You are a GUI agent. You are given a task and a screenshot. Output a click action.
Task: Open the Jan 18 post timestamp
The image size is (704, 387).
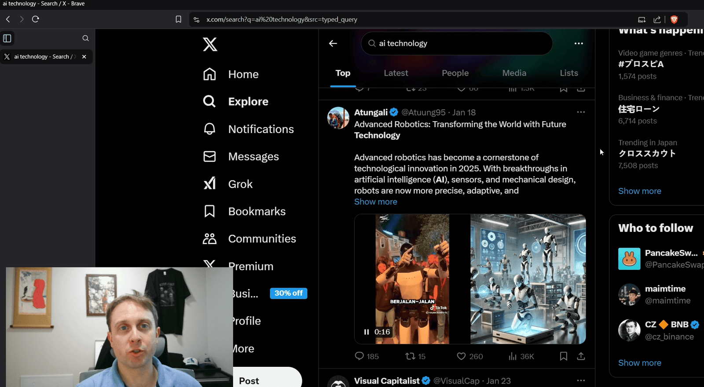pos(464,112)
